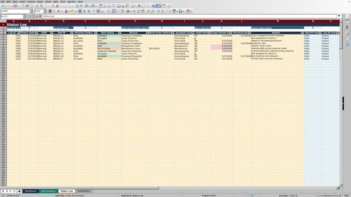Open the Format menu

[x=31, y=2]
